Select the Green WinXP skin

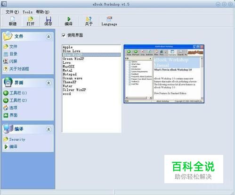(x=73, y=59)
